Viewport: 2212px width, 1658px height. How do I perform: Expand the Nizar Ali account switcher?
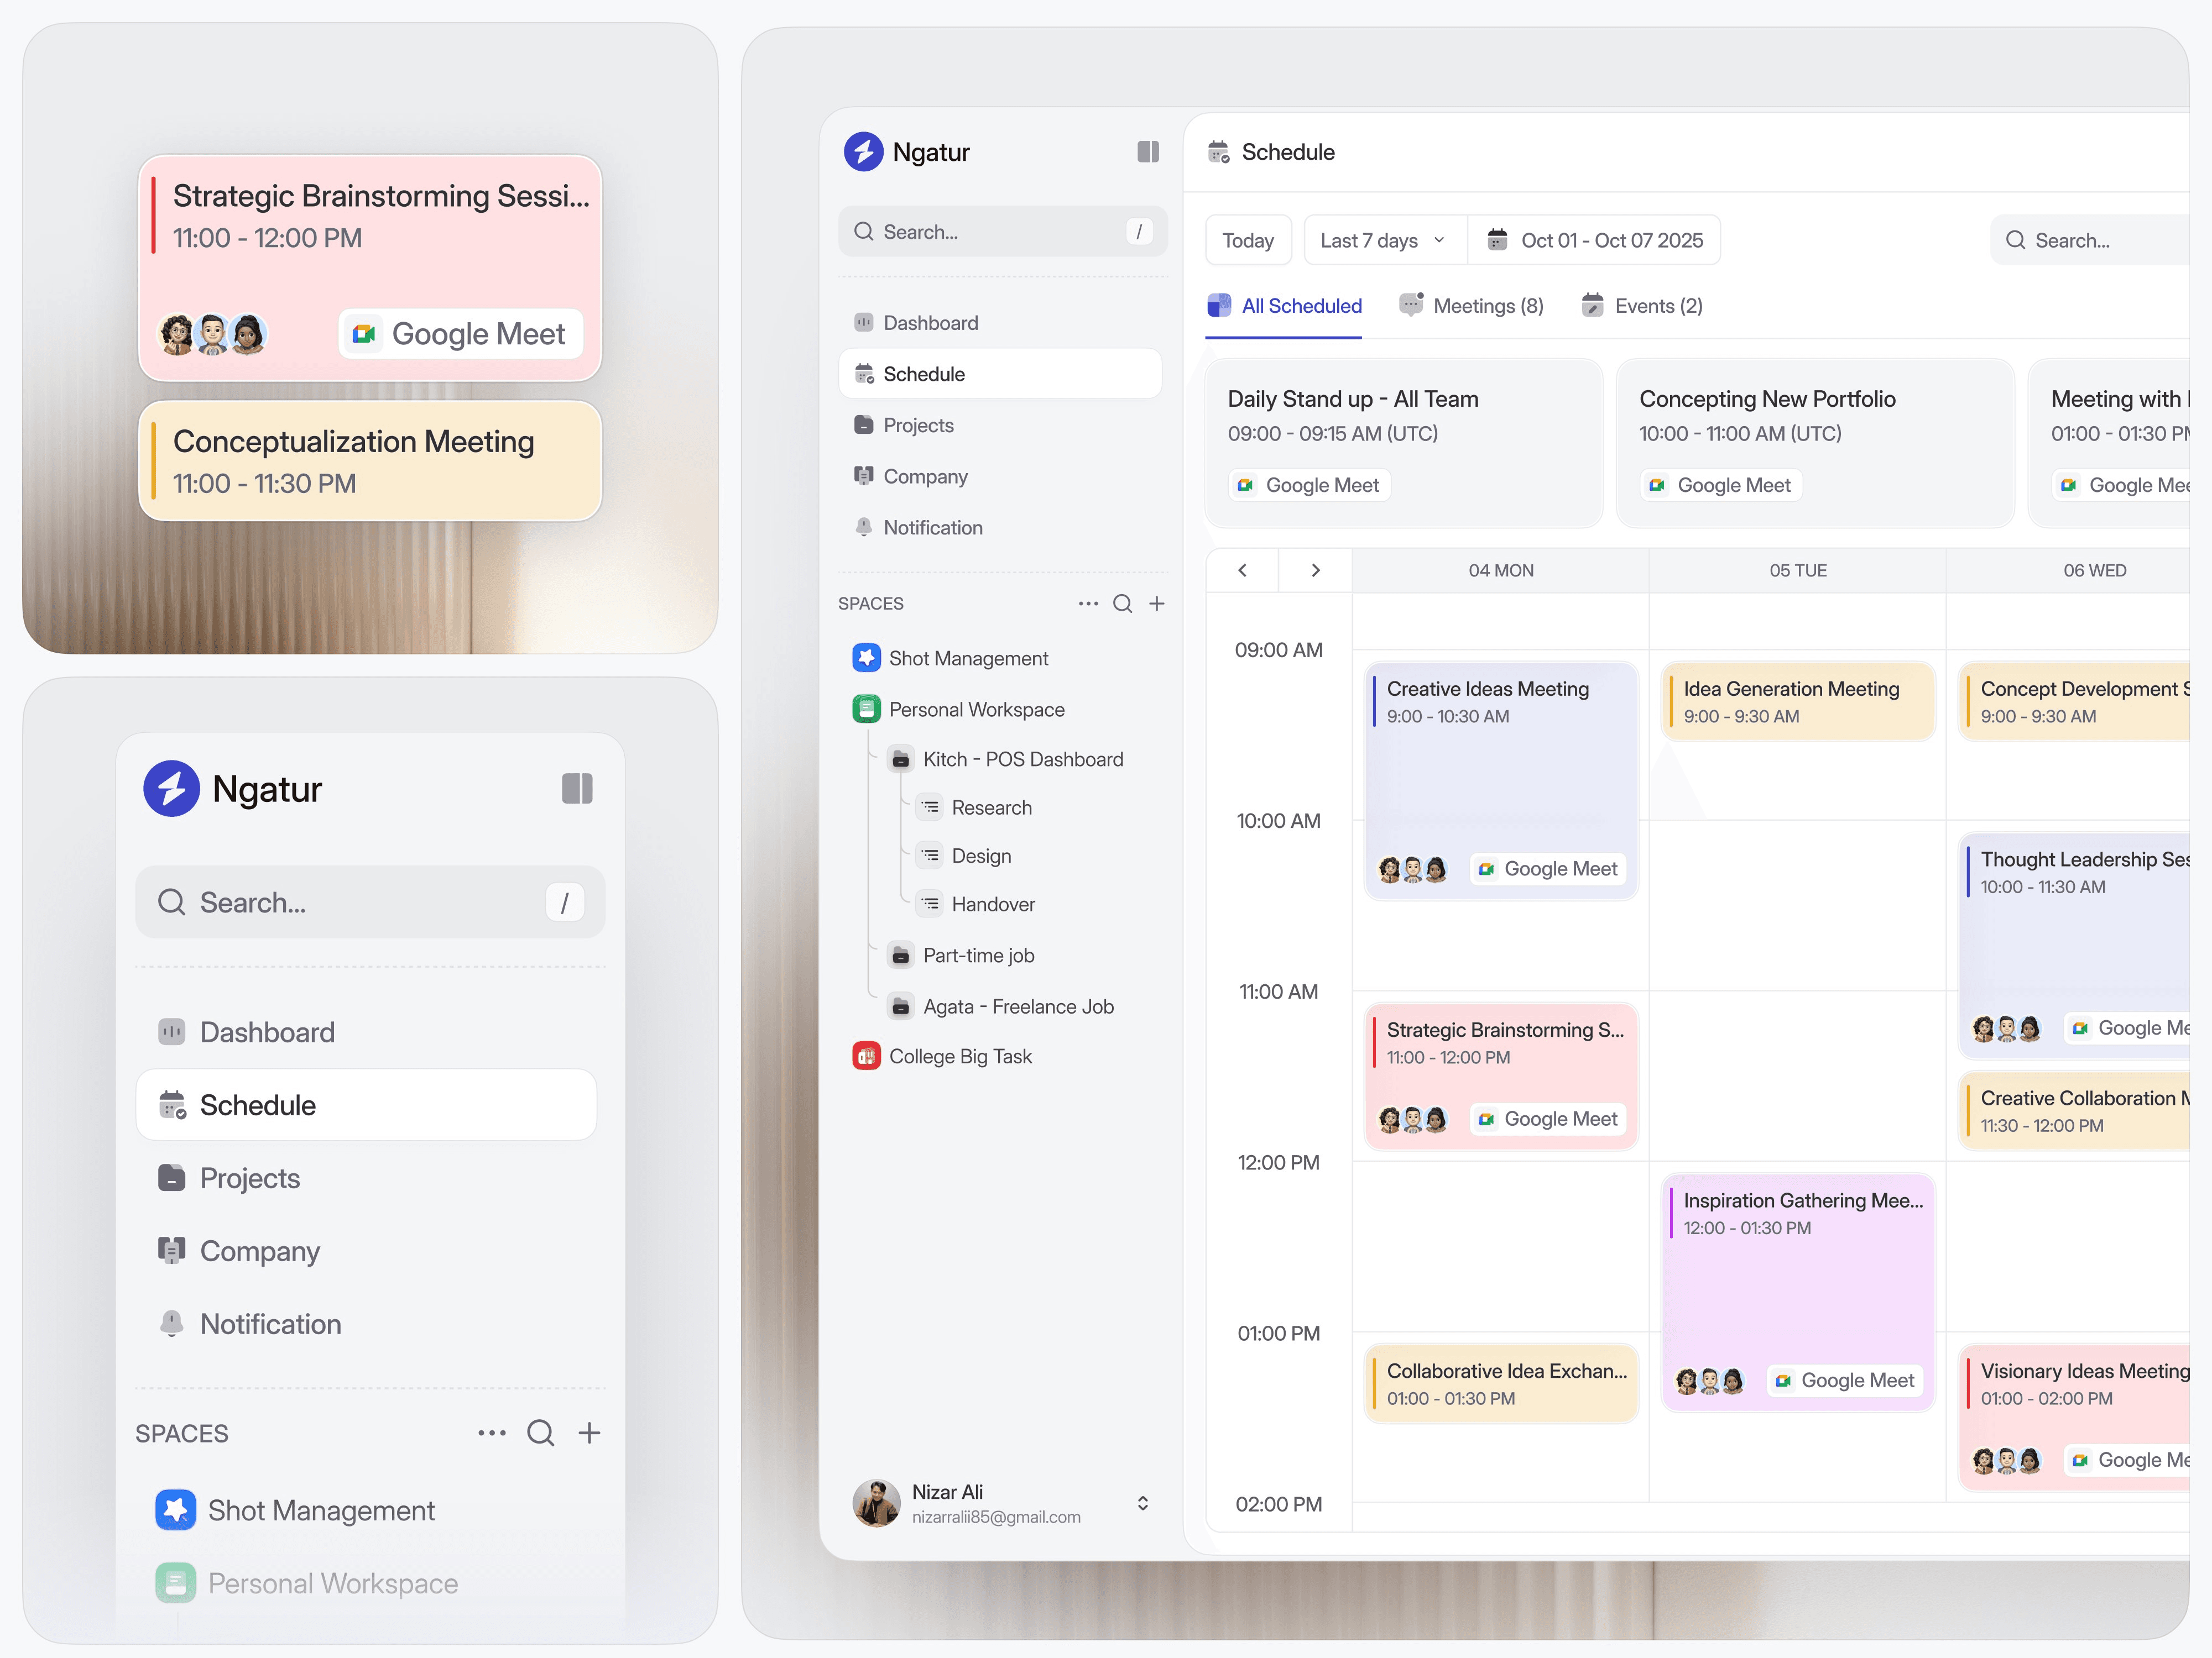tap(1142, 1503)
